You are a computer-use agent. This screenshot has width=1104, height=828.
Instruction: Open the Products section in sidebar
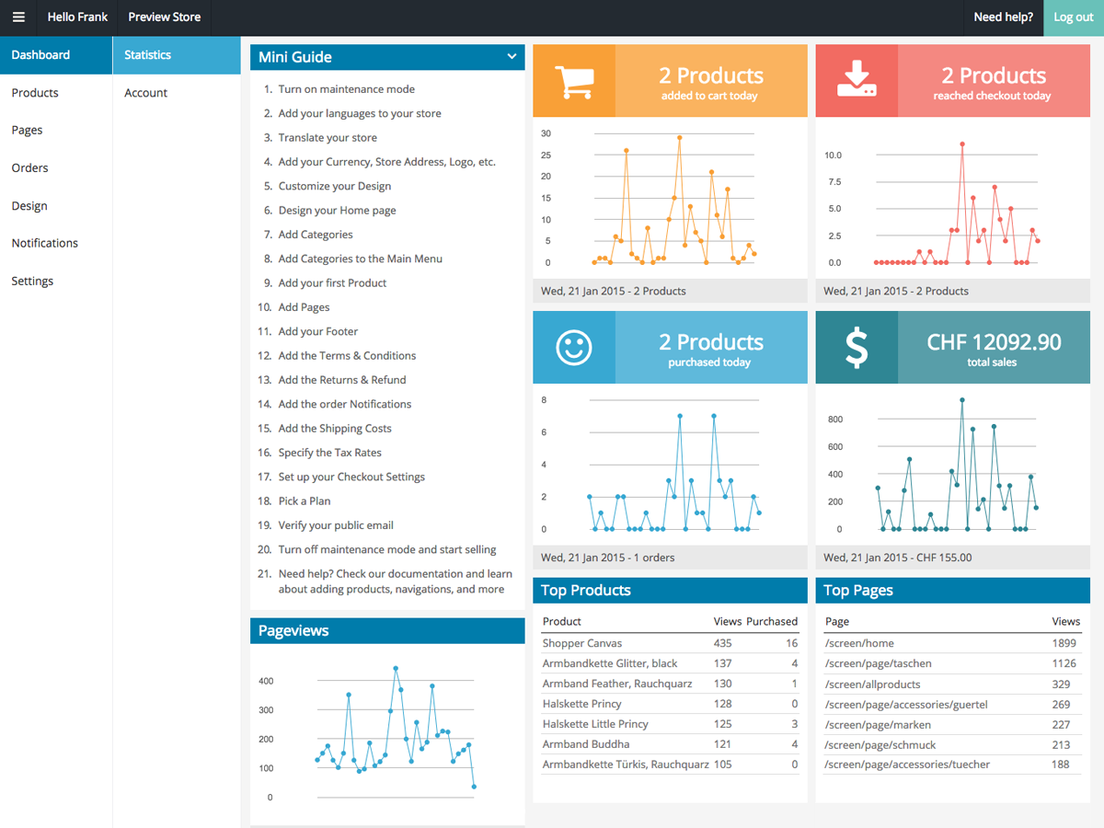tap(35, 93)
